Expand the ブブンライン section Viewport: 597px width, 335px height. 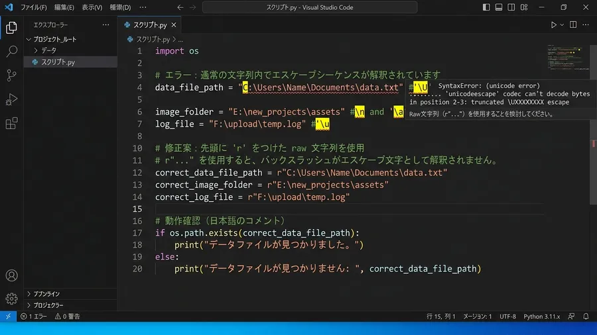point(46,294)
